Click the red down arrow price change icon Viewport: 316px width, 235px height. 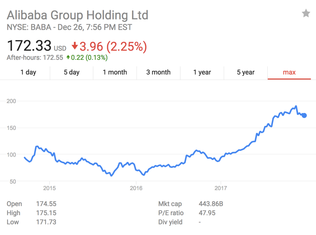75,45
